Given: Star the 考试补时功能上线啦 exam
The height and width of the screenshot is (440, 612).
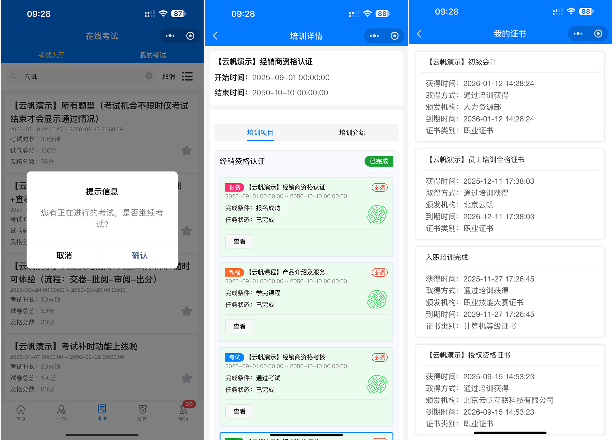Looking at the screenshot, I should [x=186, y=378].
